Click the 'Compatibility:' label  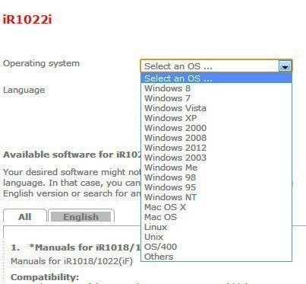pyautogui.click(x=45, y=277)
